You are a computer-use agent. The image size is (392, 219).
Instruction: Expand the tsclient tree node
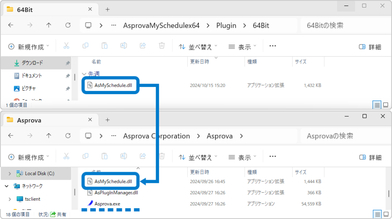(x=10, y=199)
